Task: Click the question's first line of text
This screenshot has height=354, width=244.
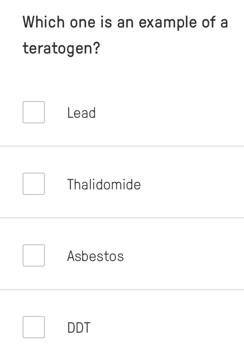Action: pos(125,22)
